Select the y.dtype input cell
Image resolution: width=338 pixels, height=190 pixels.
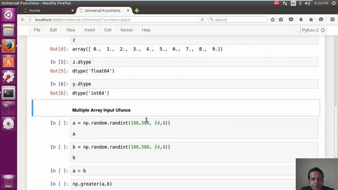(194, 84)
